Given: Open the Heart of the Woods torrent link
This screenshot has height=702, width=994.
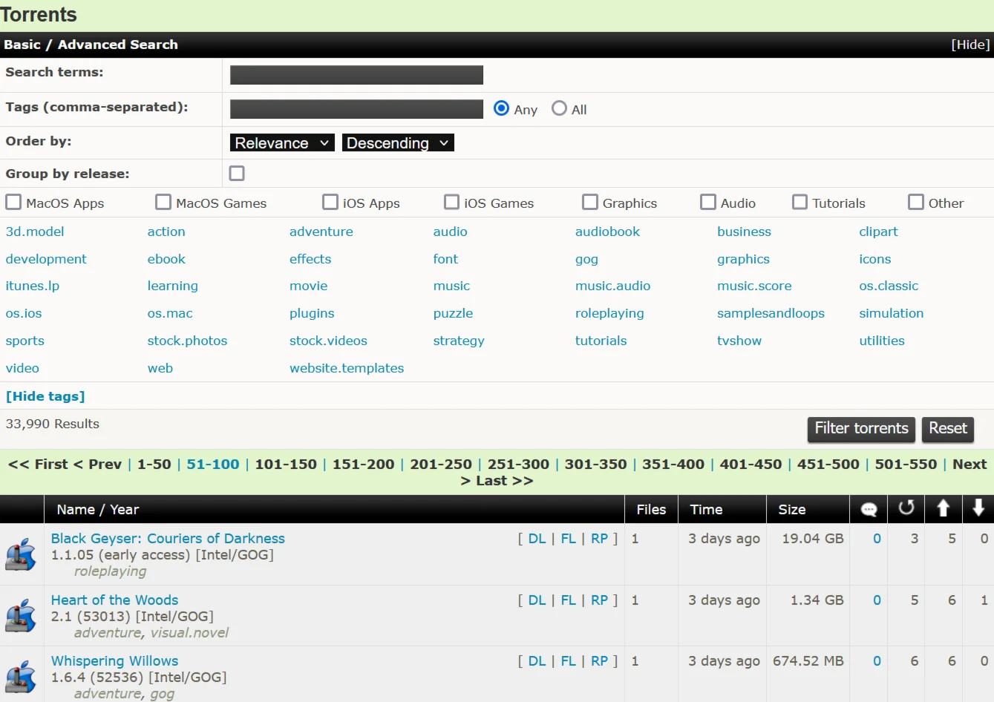Looking at the screenshot, I should click(114, 600).
